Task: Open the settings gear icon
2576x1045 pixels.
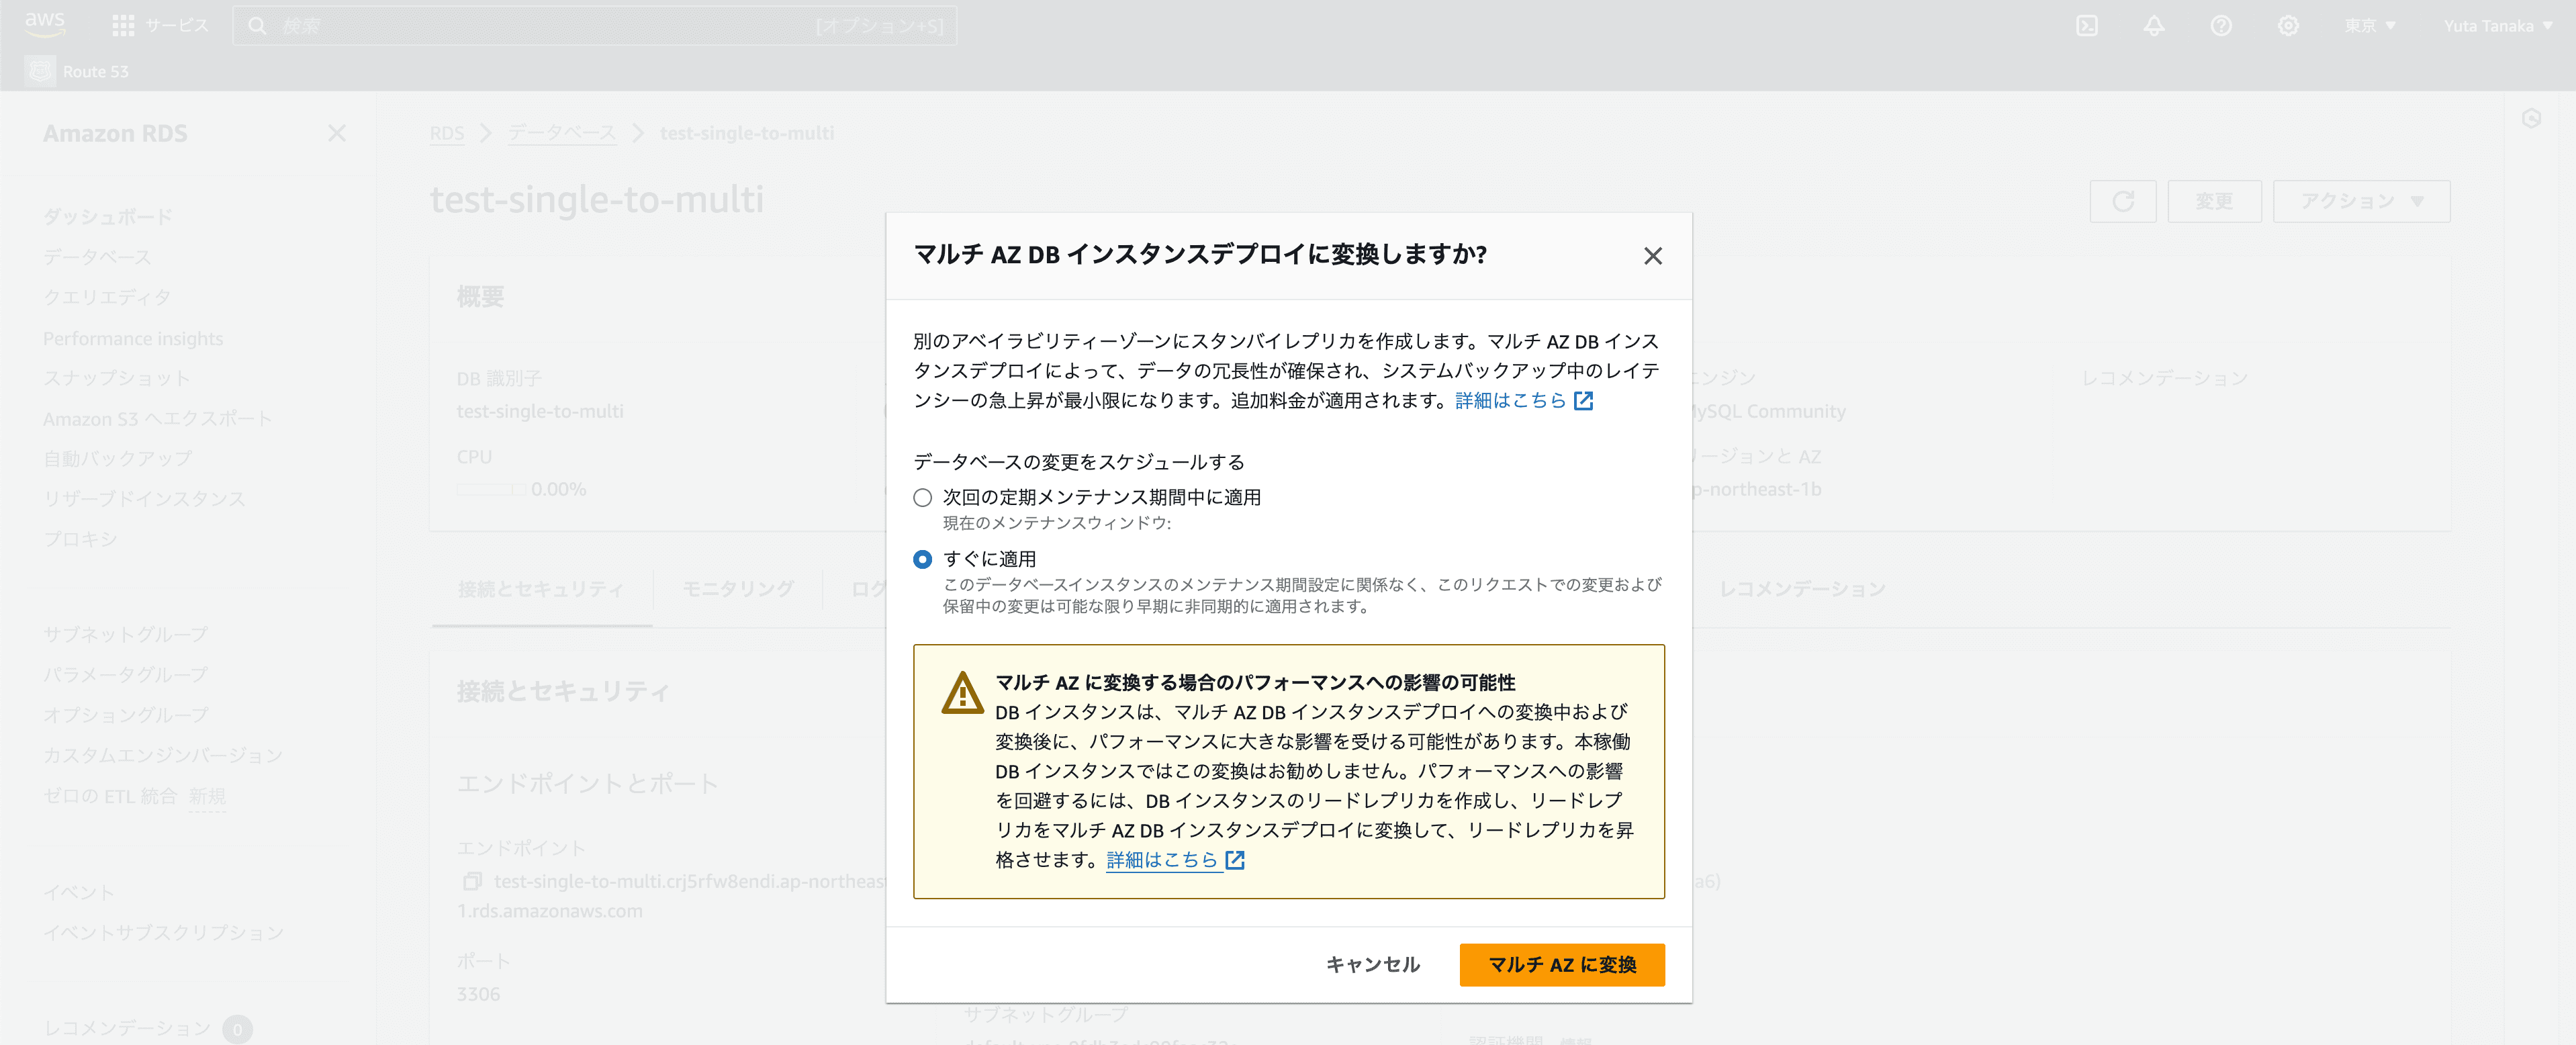Action: point(2288,26)
